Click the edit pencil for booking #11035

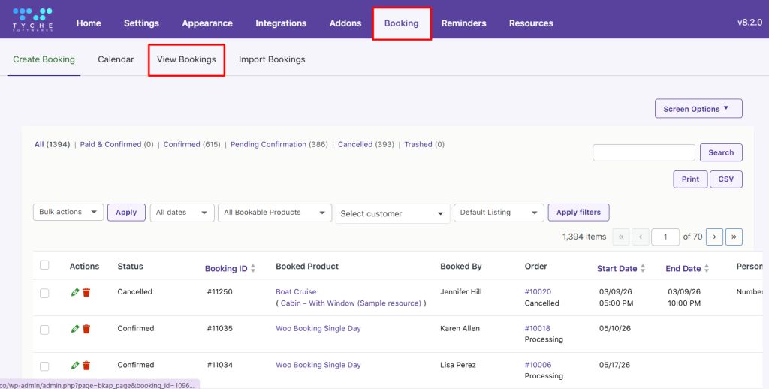point(75,329)
